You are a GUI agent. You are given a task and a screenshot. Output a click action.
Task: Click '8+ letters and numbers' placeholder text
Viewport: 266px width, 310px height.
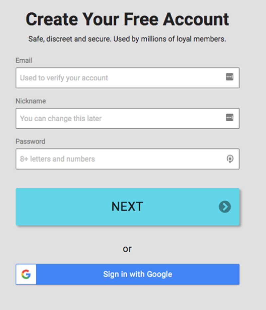click(x=58, y=159)
